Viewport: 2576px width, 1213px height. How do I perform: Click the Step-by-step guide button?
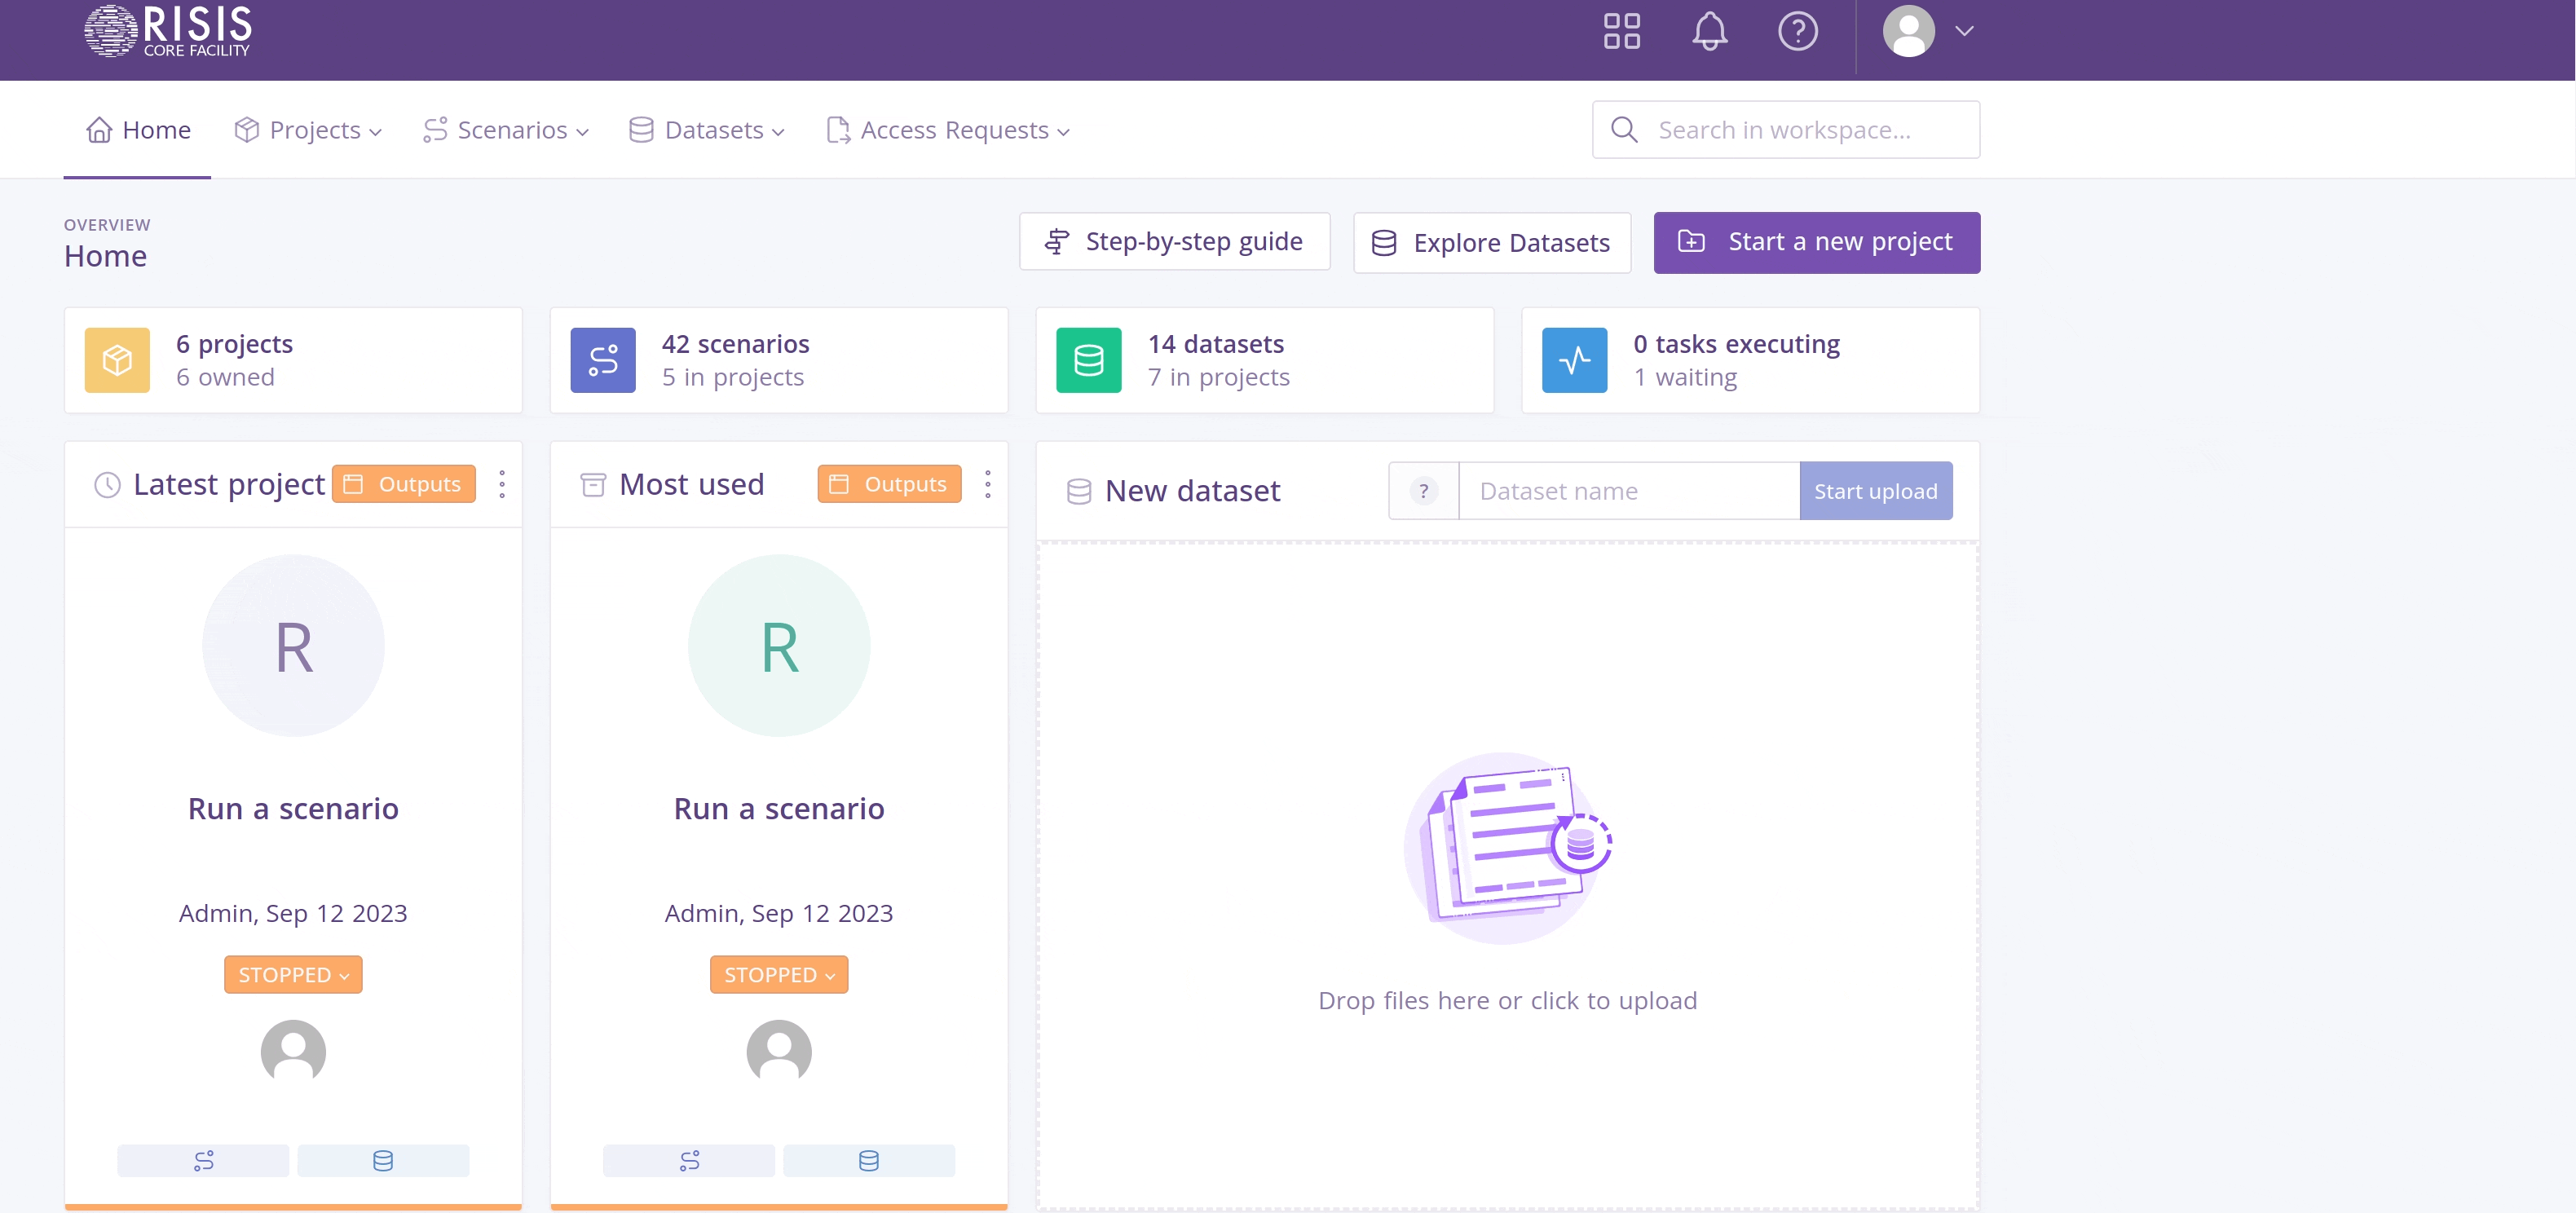pyautogui.click(x=1174, y=242)
